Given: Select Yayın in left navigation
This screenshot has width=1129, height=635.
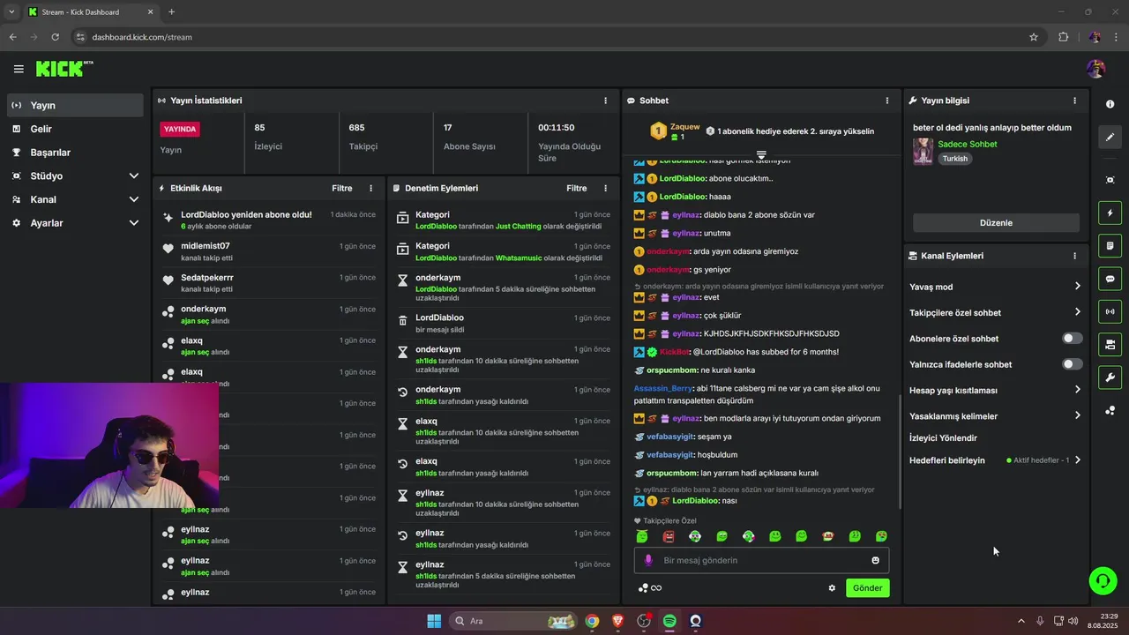Looking at the screenshot, I should coord(75,105).
